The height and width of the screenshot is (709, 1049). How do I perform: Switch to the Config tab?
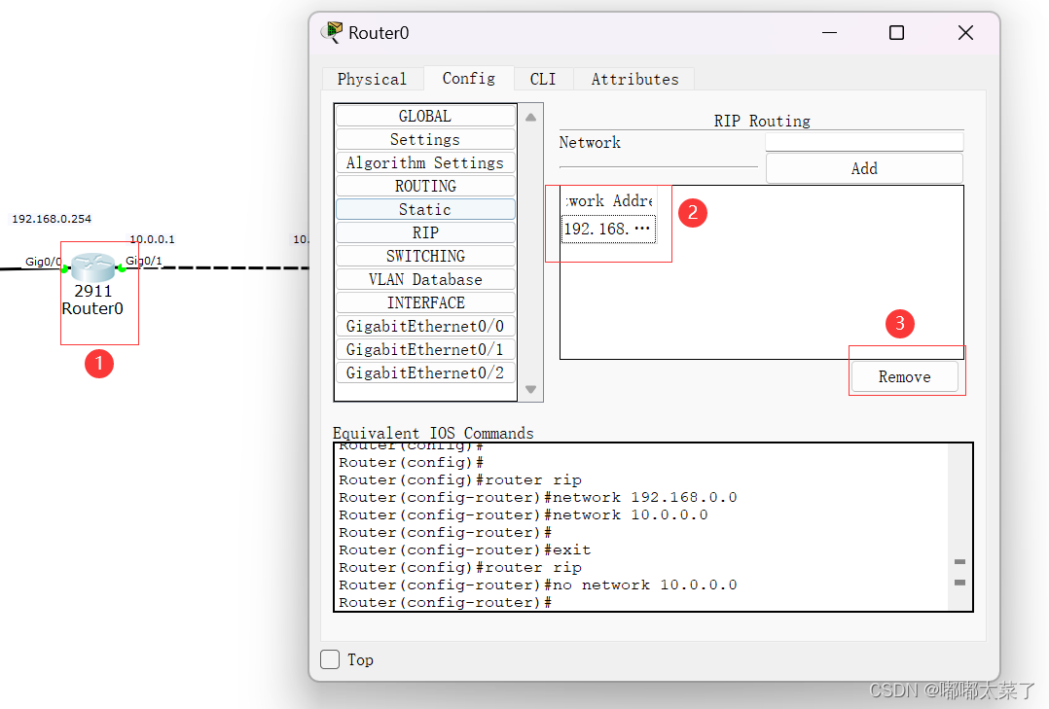(x=469, y=78)
